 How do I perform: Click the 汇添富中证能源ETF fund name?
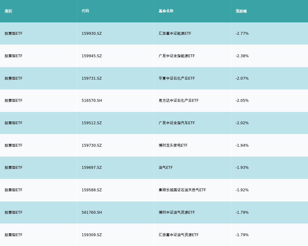(175, 34)
